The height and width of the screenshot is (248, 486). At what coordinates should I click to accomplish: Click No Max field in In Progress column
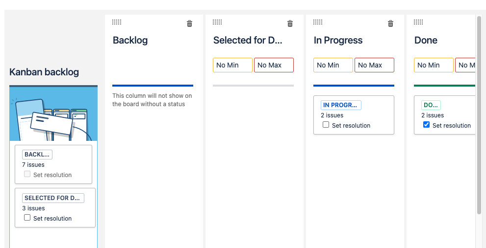tap(374, 65)
